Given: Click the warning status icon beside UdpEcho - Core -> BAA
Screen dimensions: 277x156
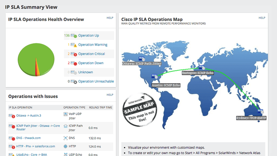Looking at the screenshot, I should click(12, 155).
